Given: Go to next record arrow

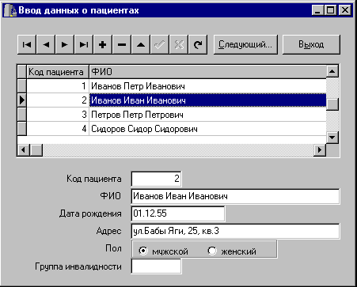Looking at the screenshot, I should click(x=65, y=44).
